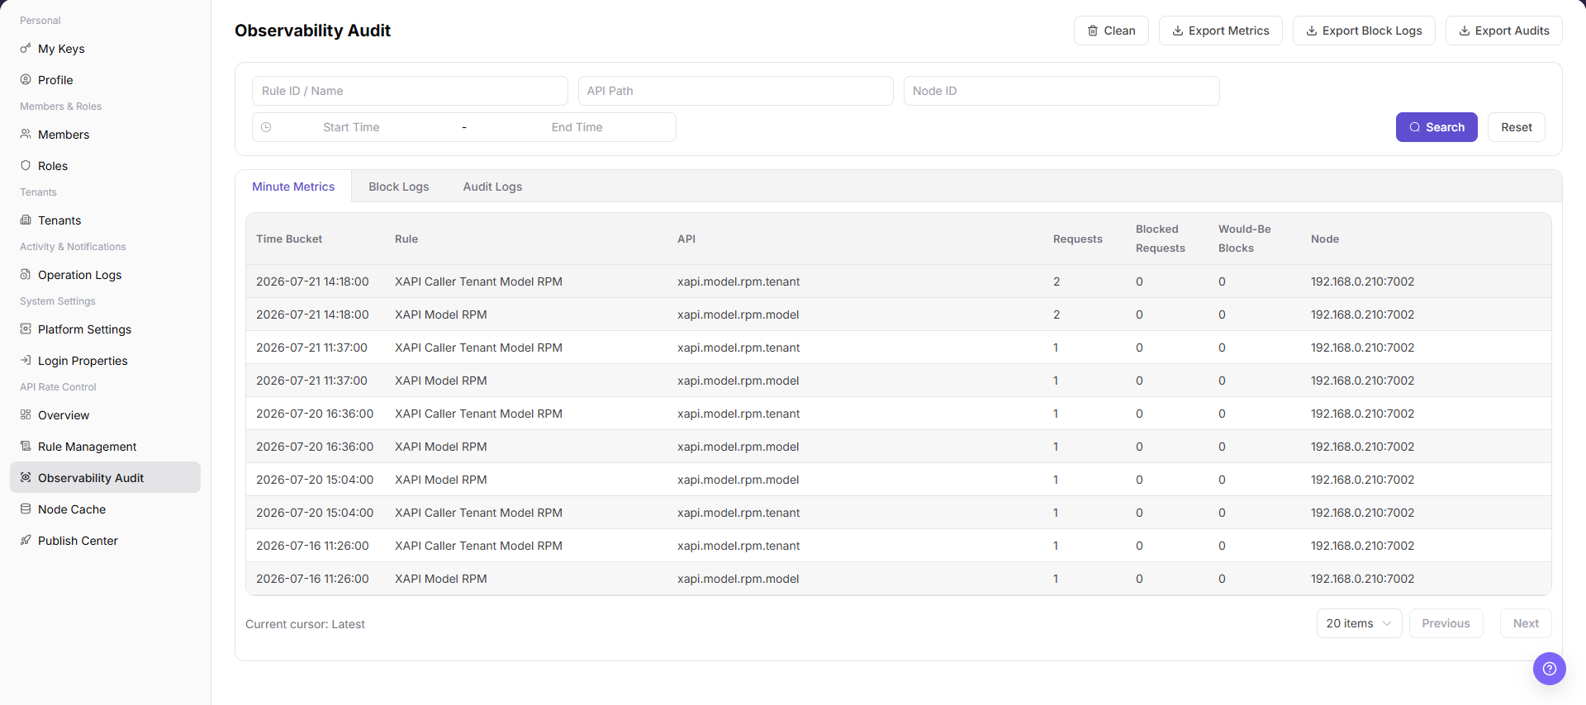This screenshot has width=1586, height=705.
Task: Open Publish Center in the sidebar
Action: click(105, 541)
